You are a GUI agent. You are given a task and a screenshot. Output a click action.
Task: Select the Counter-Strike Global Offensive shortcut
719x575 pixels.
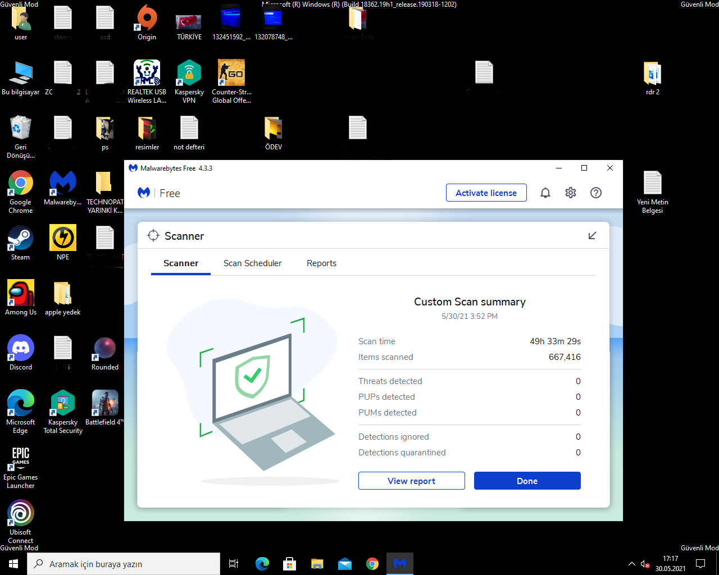click(x=231, y=81)
